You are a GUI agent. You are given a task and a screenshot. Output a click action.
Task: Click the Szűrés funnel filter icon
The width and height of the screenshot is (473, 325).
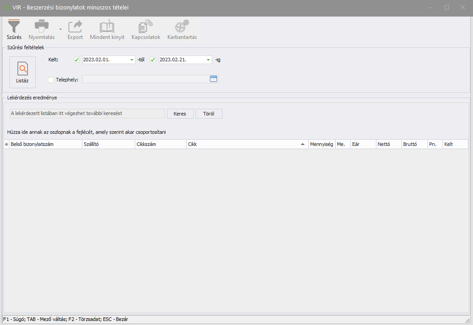tap(14, 26)
